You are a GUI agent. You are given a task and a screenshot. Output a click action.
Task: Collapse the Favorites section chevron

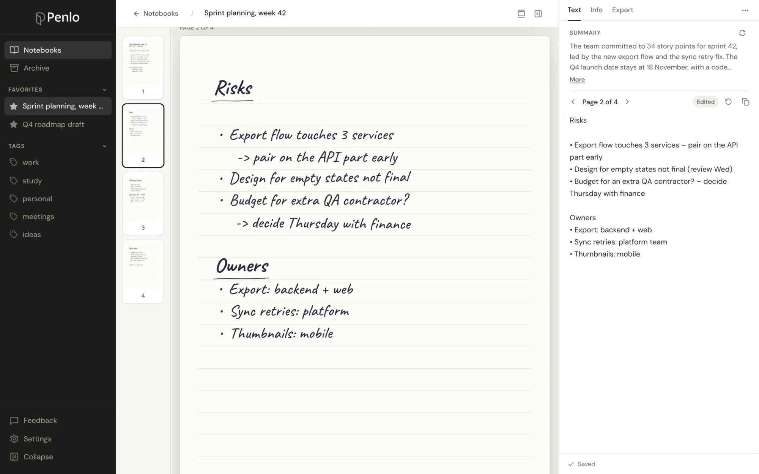pos(105,89)
